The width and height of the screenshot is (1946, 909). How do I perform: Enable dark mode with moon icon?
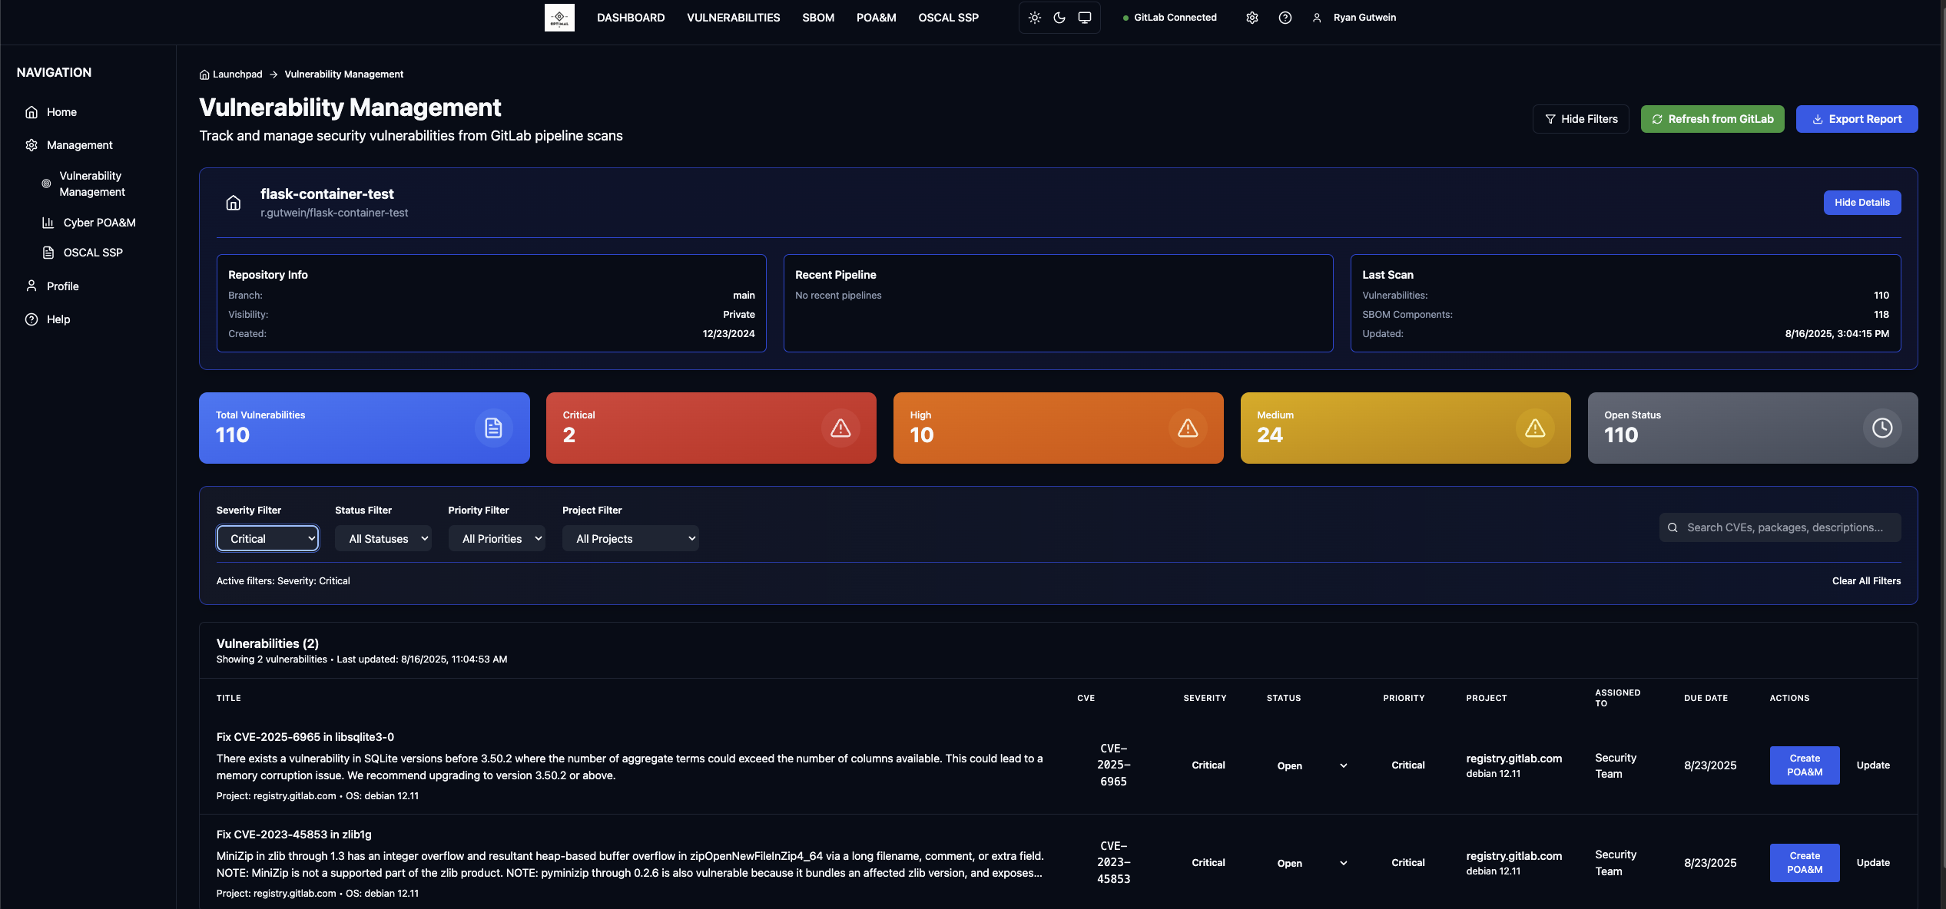pyautogui.click(x=1059, y=17)
